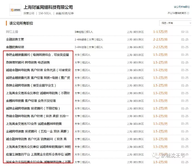The width and height of the screenshot is (194, 168).
Task: Open 急聘金融销售顾问（电销网销结合 job
Action: pos(37,55)
